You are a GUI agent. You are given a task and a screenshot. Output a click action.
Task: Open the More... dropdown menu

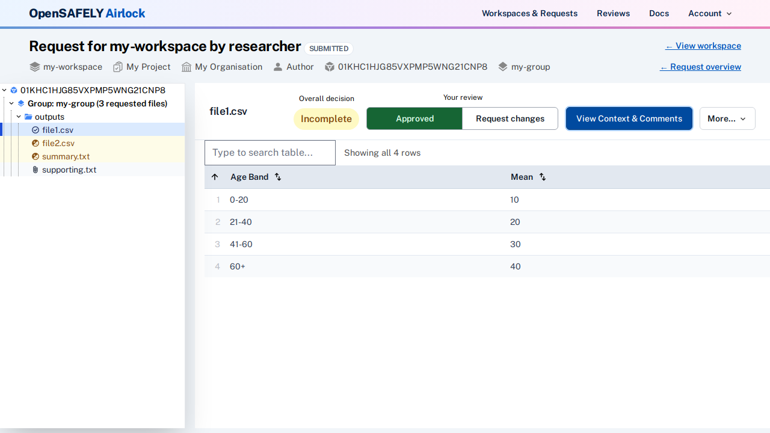tap(727, 118)
